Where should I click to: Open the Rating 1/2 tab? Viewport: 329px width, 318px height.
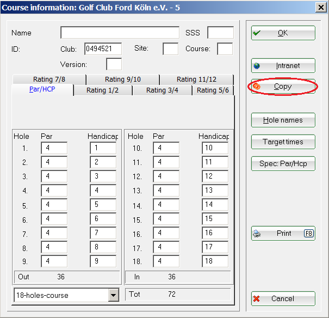(x=103, y=90)
